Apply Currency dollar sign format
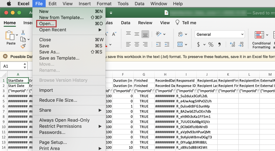The height and width of the screenshot is (151, 275). coord(198,44)
